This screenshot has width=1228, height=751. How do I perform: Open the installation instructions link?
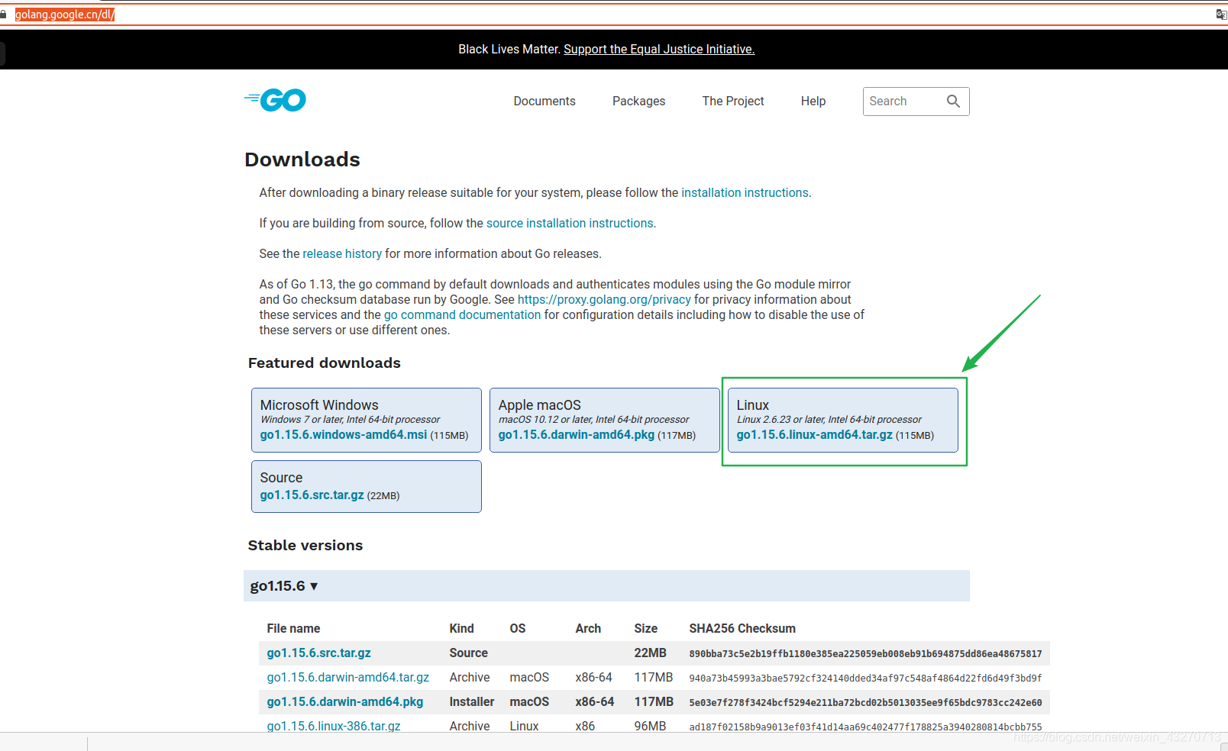tap(745, 192)
